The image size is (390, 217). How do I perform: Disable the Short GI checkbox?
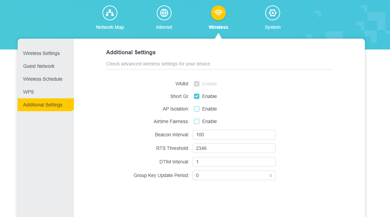coord(197,96)
